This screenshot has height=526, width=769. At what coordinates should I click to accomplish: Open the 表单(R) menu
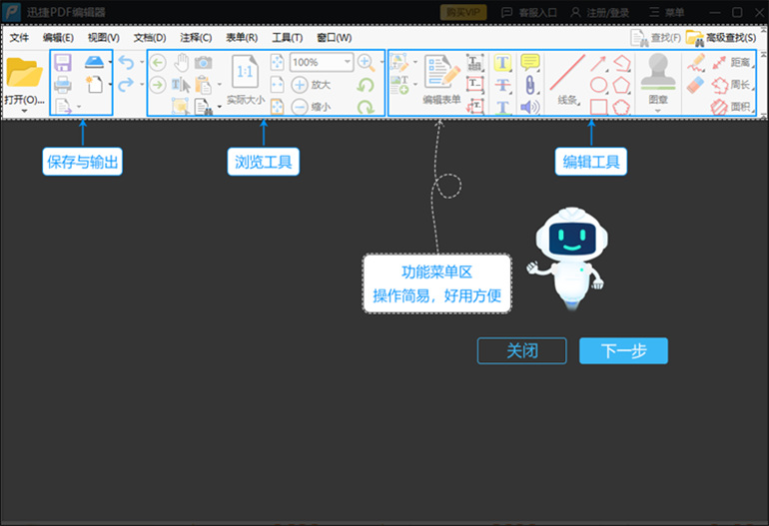point(242,38)
